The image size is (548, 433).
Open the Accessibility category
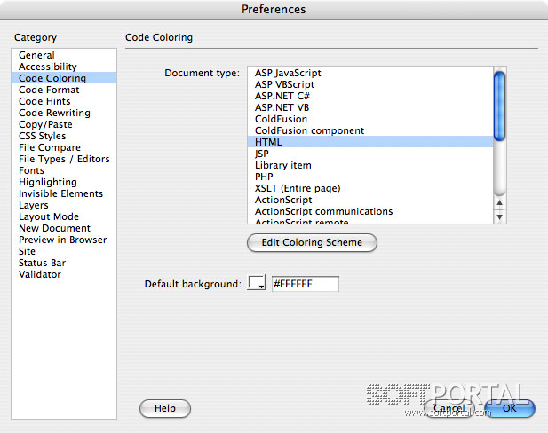click(48, 67)
